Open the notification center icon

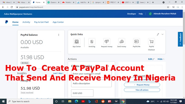pyautogui.click(x=180, y=101)
